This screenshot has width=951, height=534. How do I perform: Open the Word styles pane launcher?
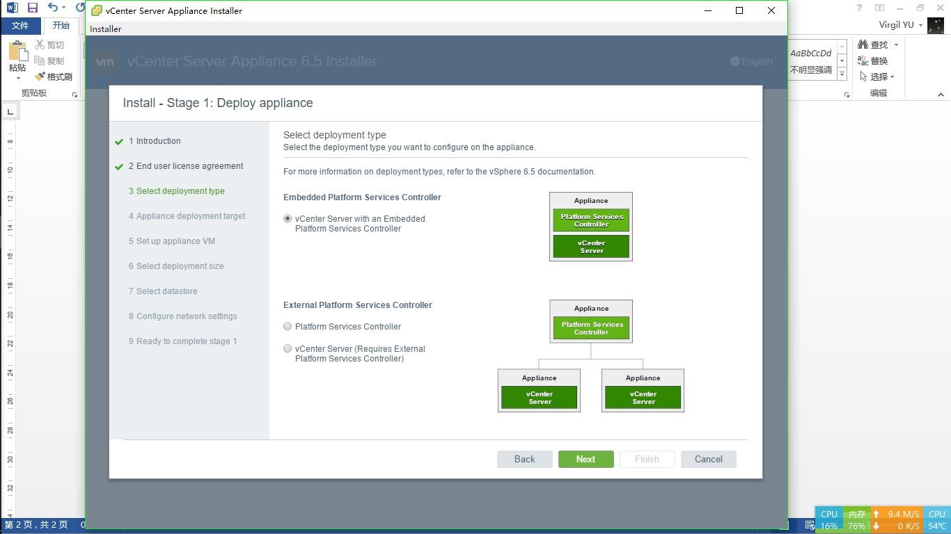(847, 95)
